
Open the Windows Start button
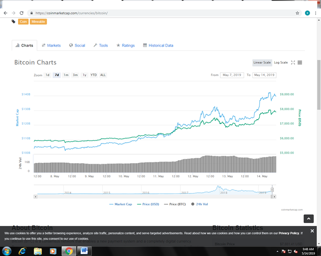(x=7, y=251)
